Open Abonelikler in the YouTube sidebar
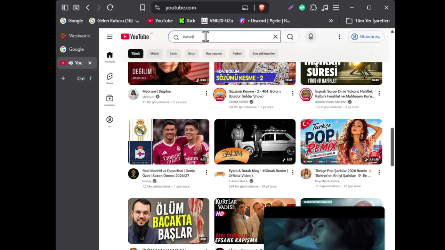Image resolution: width=445 pixels, height=250 pixels. tap(110, 100)
